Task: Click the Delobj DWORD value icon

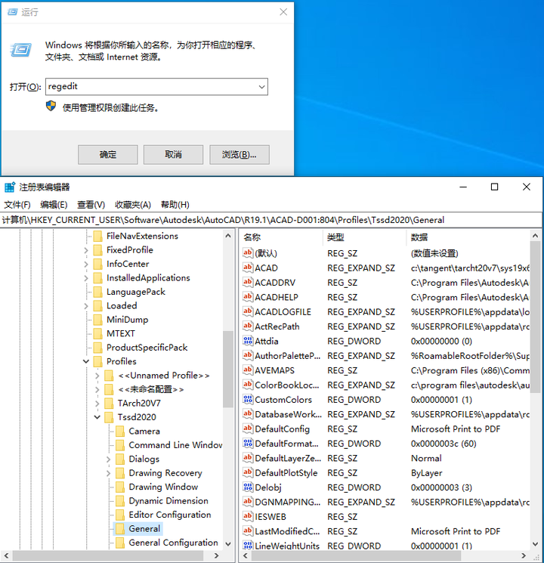Action: click(247, 487)
